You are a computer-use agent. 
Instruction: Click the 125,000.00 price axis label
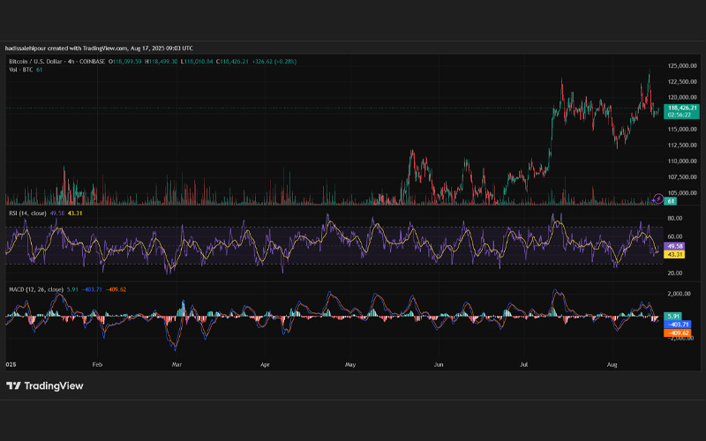pos(682,65)
